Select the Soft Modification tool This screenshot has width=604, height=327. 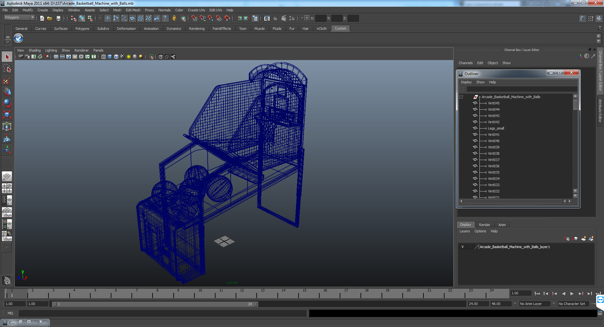click(x=7, y=138)
